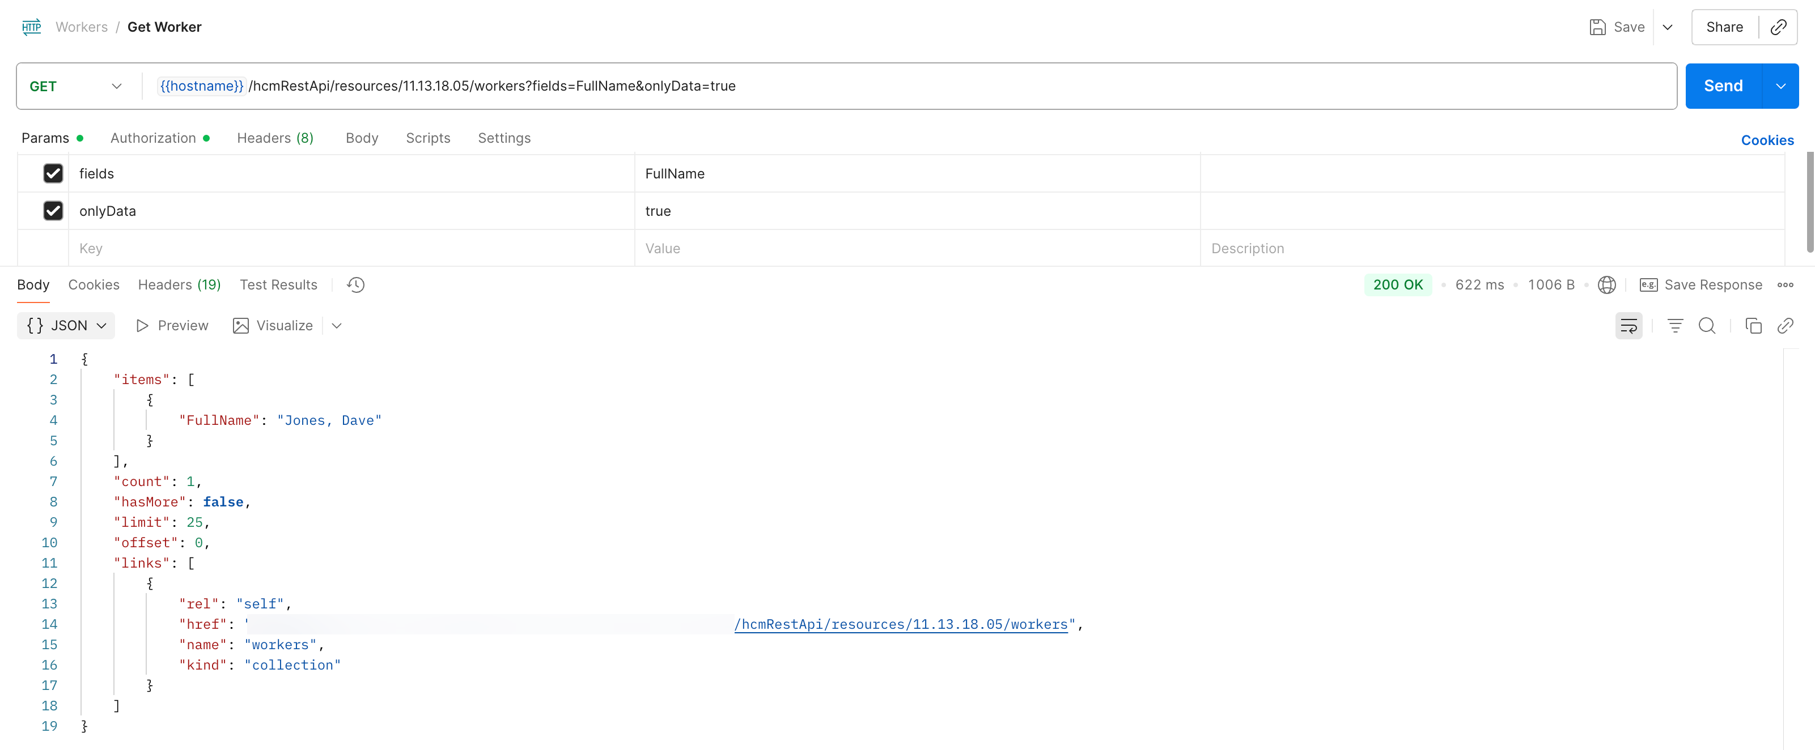
Task: Open the response more-options ellipsis menu
Action: (1785, 284)
